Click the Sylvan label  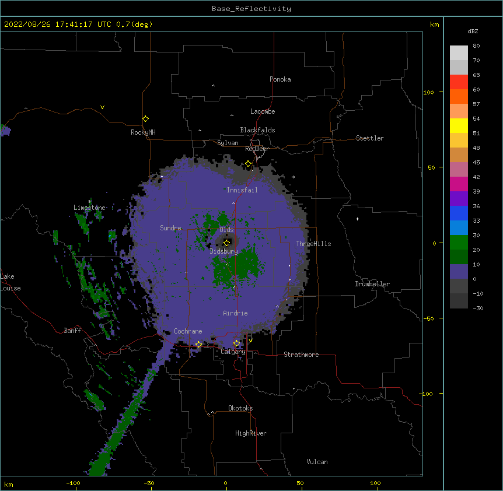[x=228, y=143]
